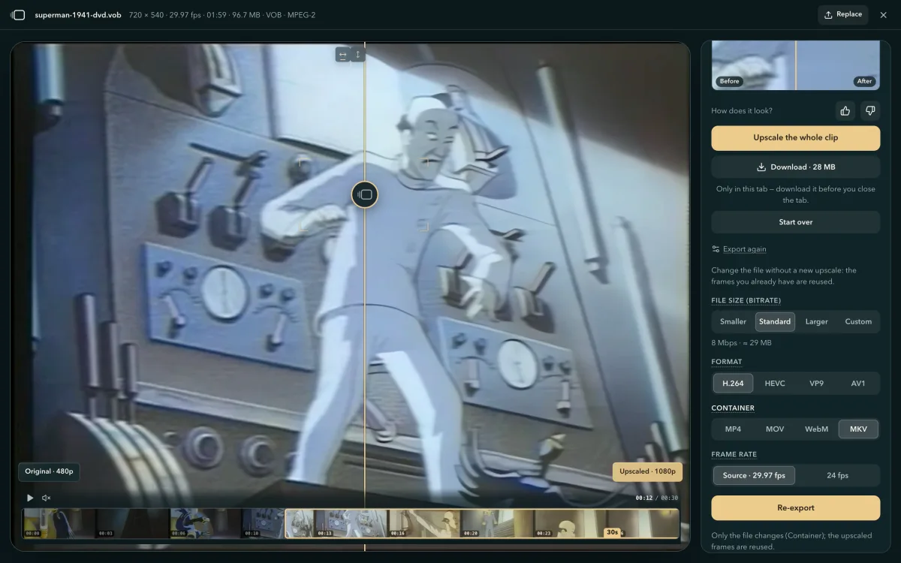Grab the round comparison slider handle
This screenshot has height=563, width=901.
click(365, 194)
